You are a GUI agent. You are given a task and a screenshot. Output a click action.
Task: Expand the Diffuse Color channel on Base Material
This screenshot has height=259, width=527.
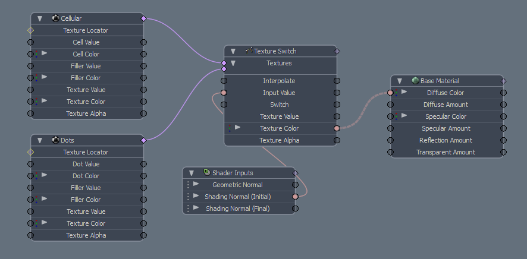(x=404, y=93)
